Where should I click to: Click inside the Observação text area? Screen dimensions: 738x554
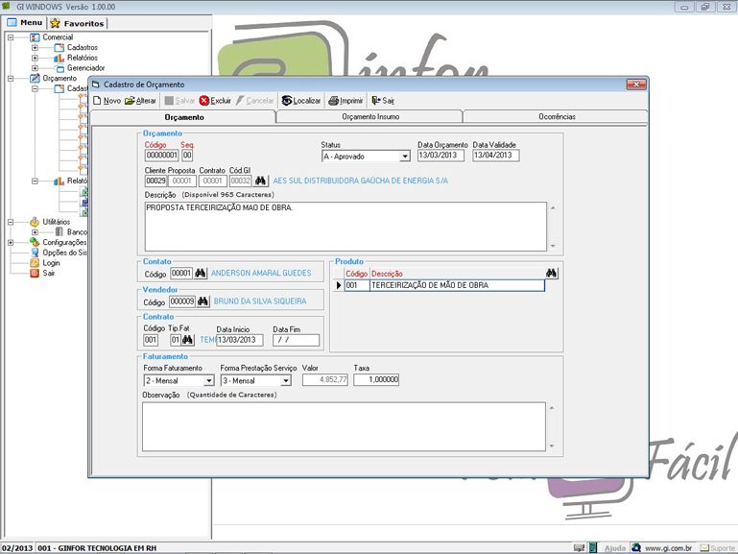coord(344,426)
